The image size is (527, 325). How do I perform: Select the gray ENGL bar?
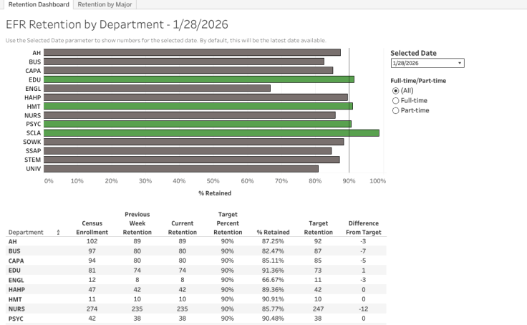click(158, 88)
